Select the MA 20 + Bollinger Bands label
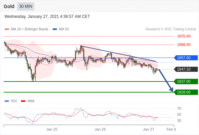Screen dimensions: 199x135 point(30,29)
